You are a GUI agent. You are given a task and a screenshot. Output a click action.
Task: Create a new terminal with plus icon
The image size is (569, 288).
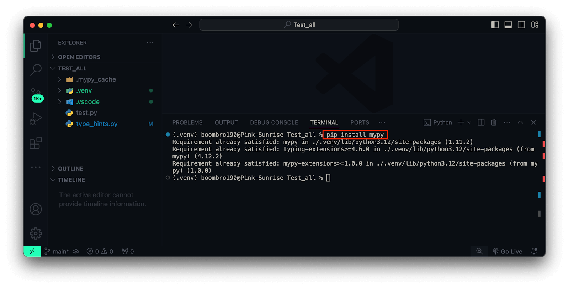pyautogui.click(x=461, y=122)
